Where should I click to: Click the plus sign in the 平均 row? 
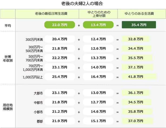79,25
